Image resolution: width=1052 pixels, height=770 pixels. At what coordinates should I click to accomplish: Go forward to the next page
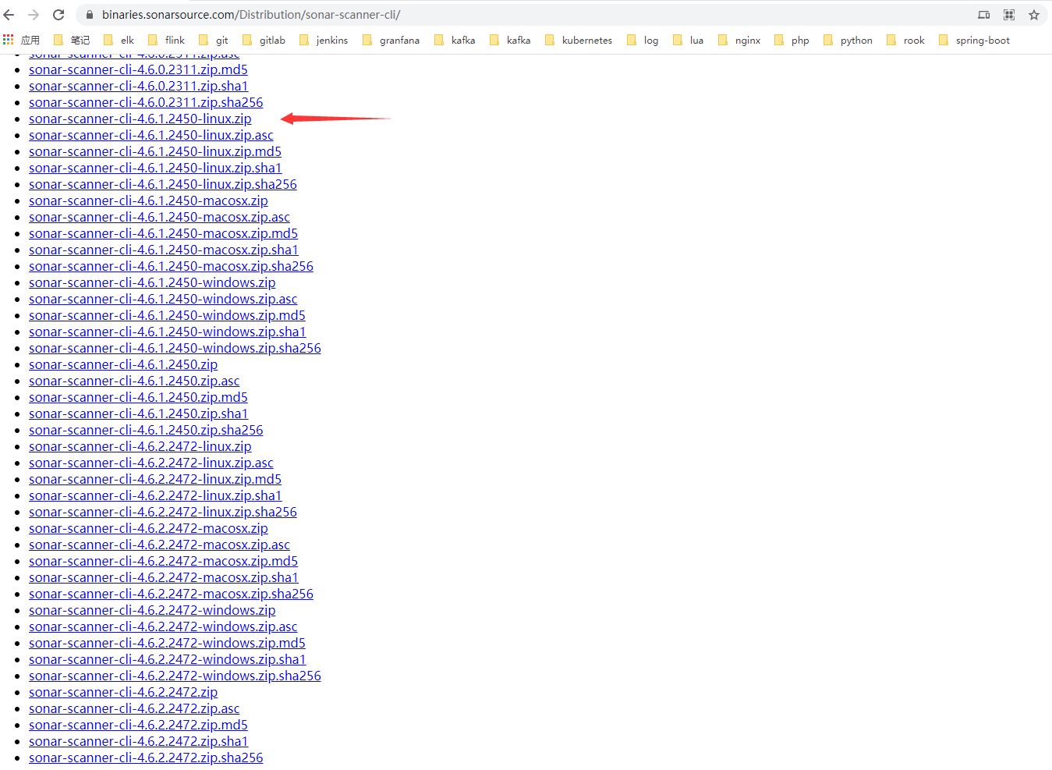[34, 15]
